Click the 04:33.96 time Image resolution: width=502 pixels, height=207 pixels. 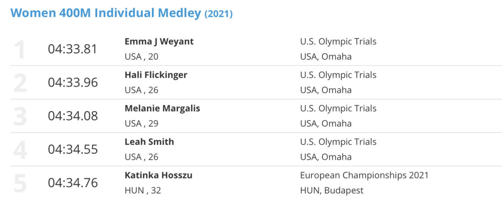click(73, 83)
